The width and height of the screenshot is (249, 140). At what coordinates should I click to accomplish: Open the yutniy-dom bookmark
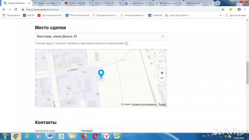click(177, 15)
